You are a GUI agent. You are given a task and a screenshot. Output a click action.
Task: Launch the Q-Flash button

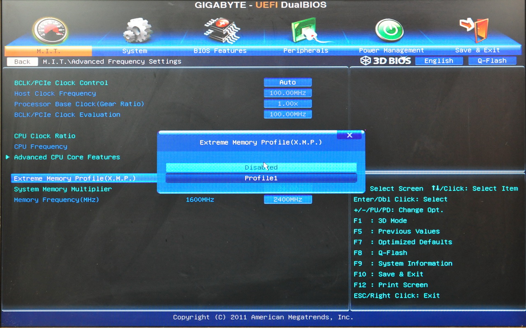[x=492, y=61]
